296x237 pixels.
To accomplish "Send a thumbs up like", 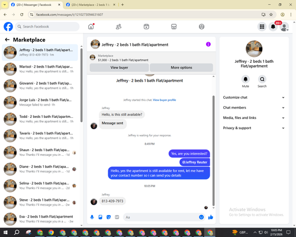I will tap(211, 217).
